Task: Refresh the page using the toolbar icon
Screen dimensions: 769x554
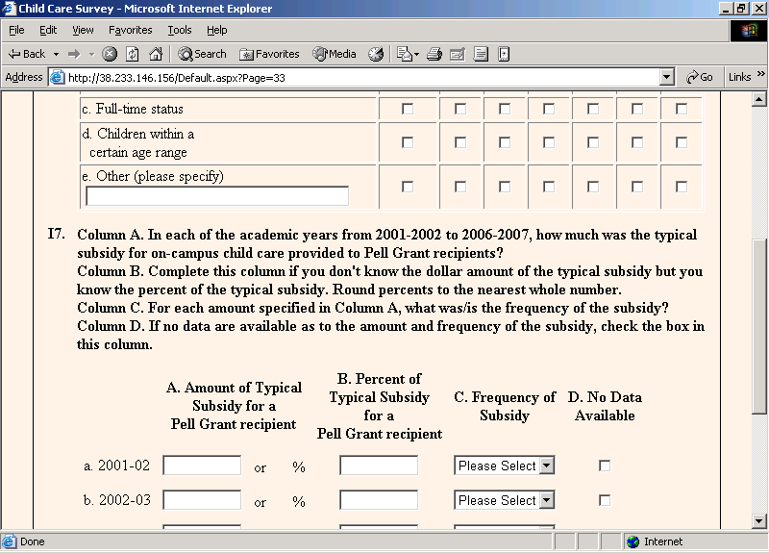Action: [x=132, y=54]
